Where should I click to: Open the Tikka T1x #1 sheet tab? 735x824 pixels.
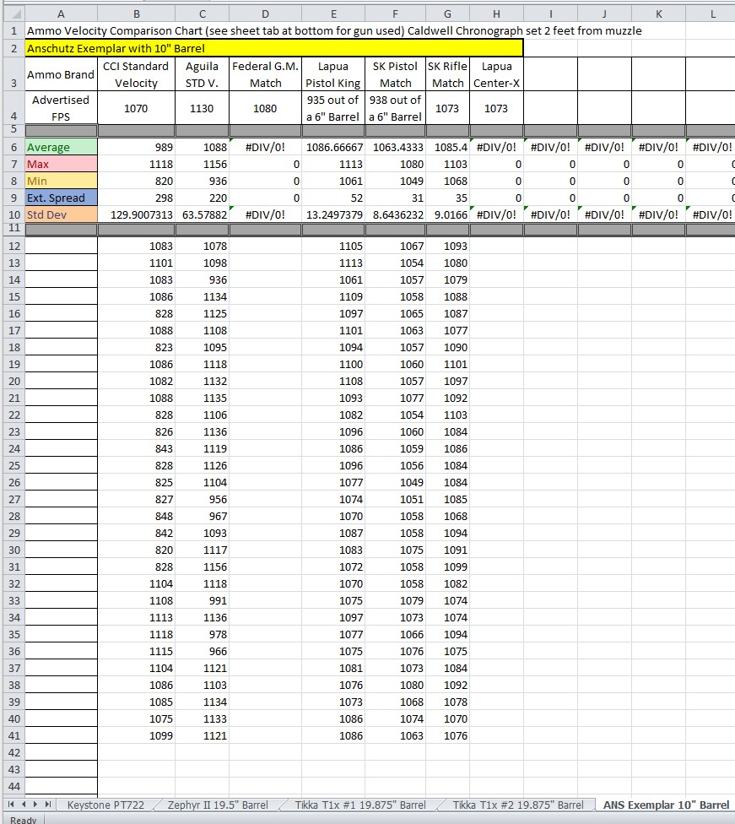(359, 805)
